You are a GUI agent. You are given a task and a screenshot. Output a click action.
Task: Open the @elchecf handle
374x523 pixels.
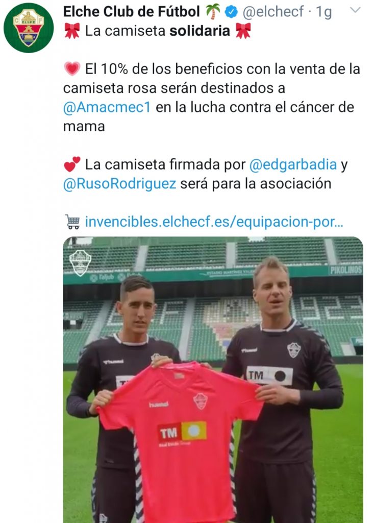tap(273, 12)
